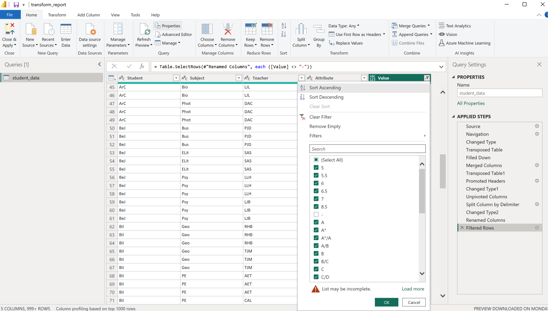The width and height of the screenshot is (548, 311).
Task: Expand the Merge Queries dropdown
Action: pyautogui.click(x=429, y=26)
